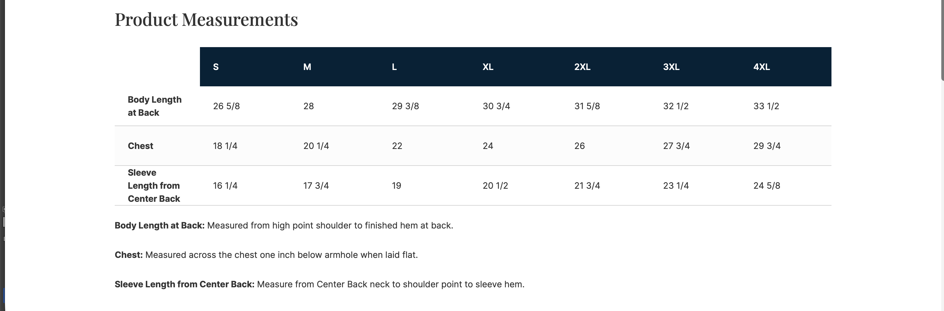The height and width of the screenshot is (311, 944).
Task: Click the Sleeve Length from Center Back description
Action: click(319, 284)
